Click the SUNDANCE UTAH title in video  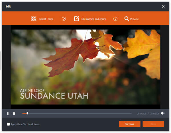(x=54, y=96)
